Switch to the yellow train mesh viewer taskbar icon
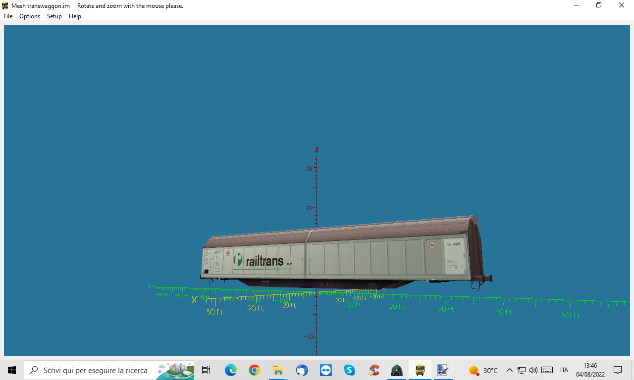 420,370
